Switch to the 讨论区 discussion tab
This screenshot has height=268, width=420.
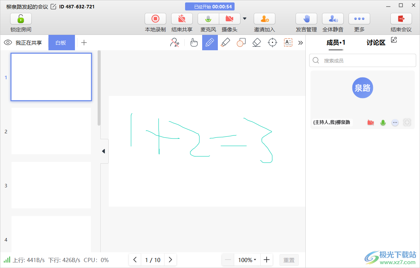pyautogui.click(x=376, y=43)
